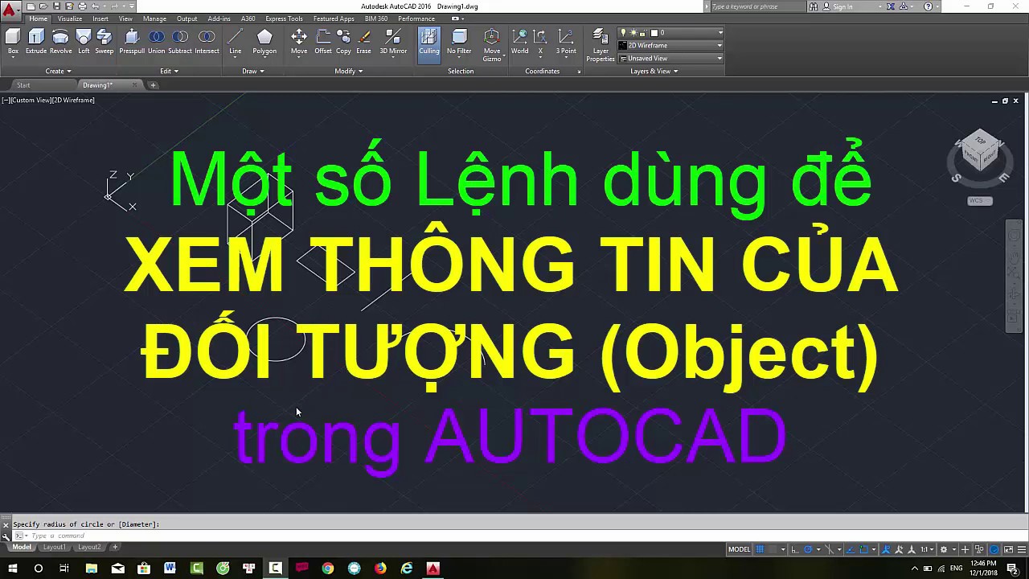Screen dimensions: 1029x579
Task: Open 2D Wireframe visual style dropdown
Action: 670,46
